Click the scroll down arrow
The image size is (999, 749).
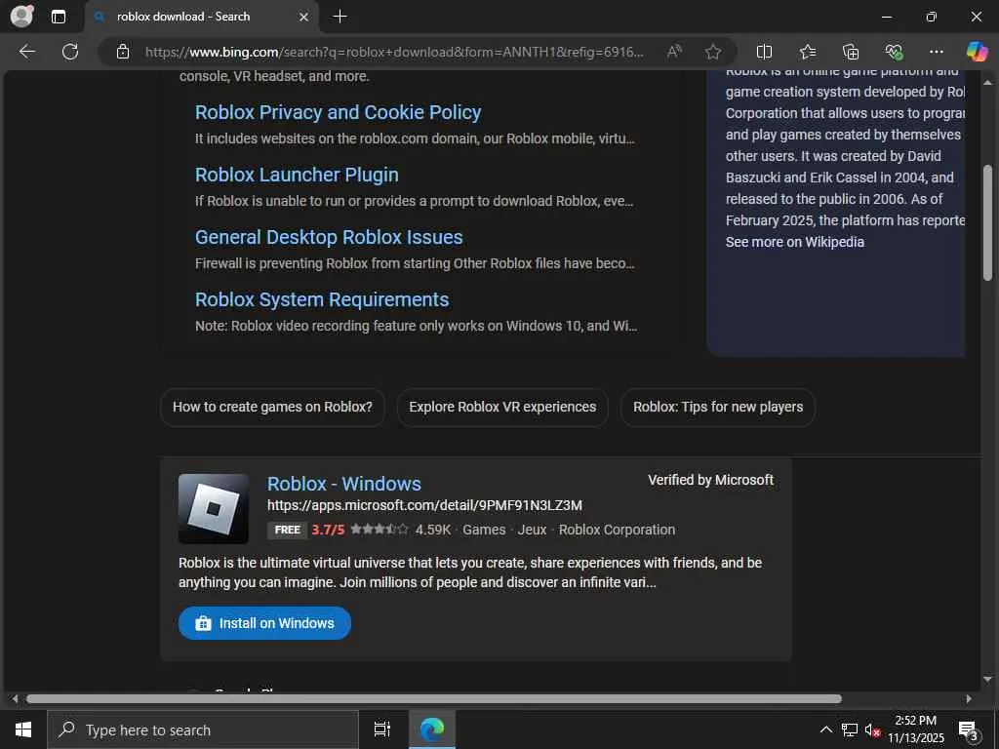(x=987, y=679)
